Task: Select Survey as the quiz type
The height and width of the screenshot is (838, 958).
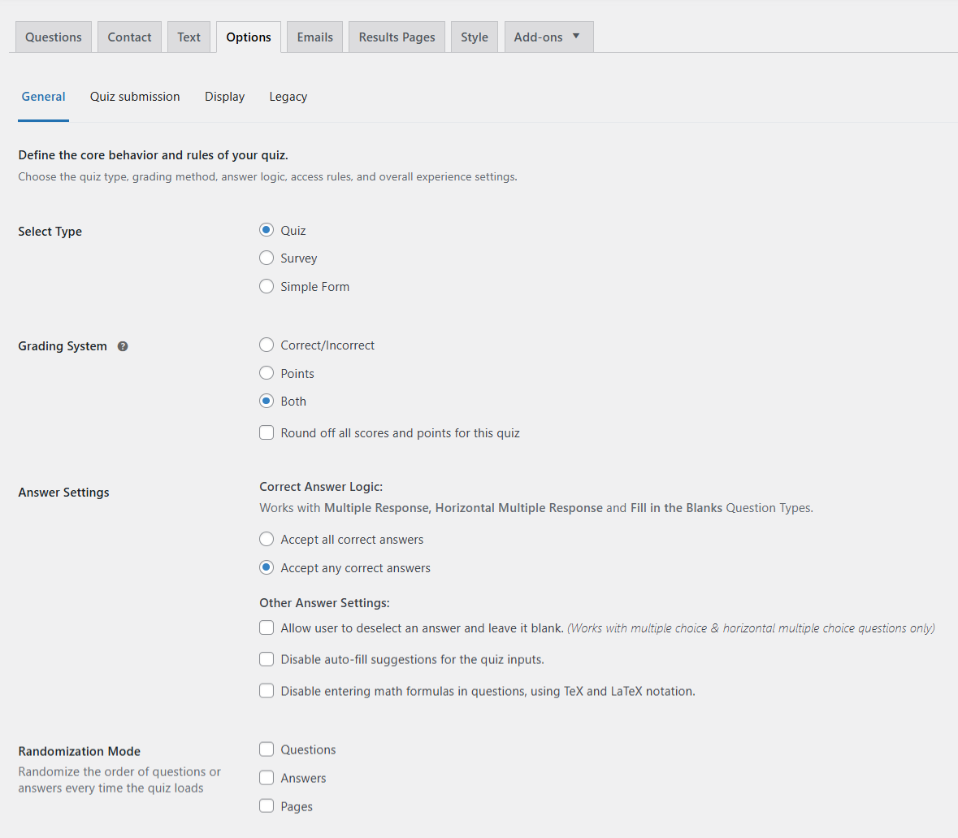Action: click(267, 258)
